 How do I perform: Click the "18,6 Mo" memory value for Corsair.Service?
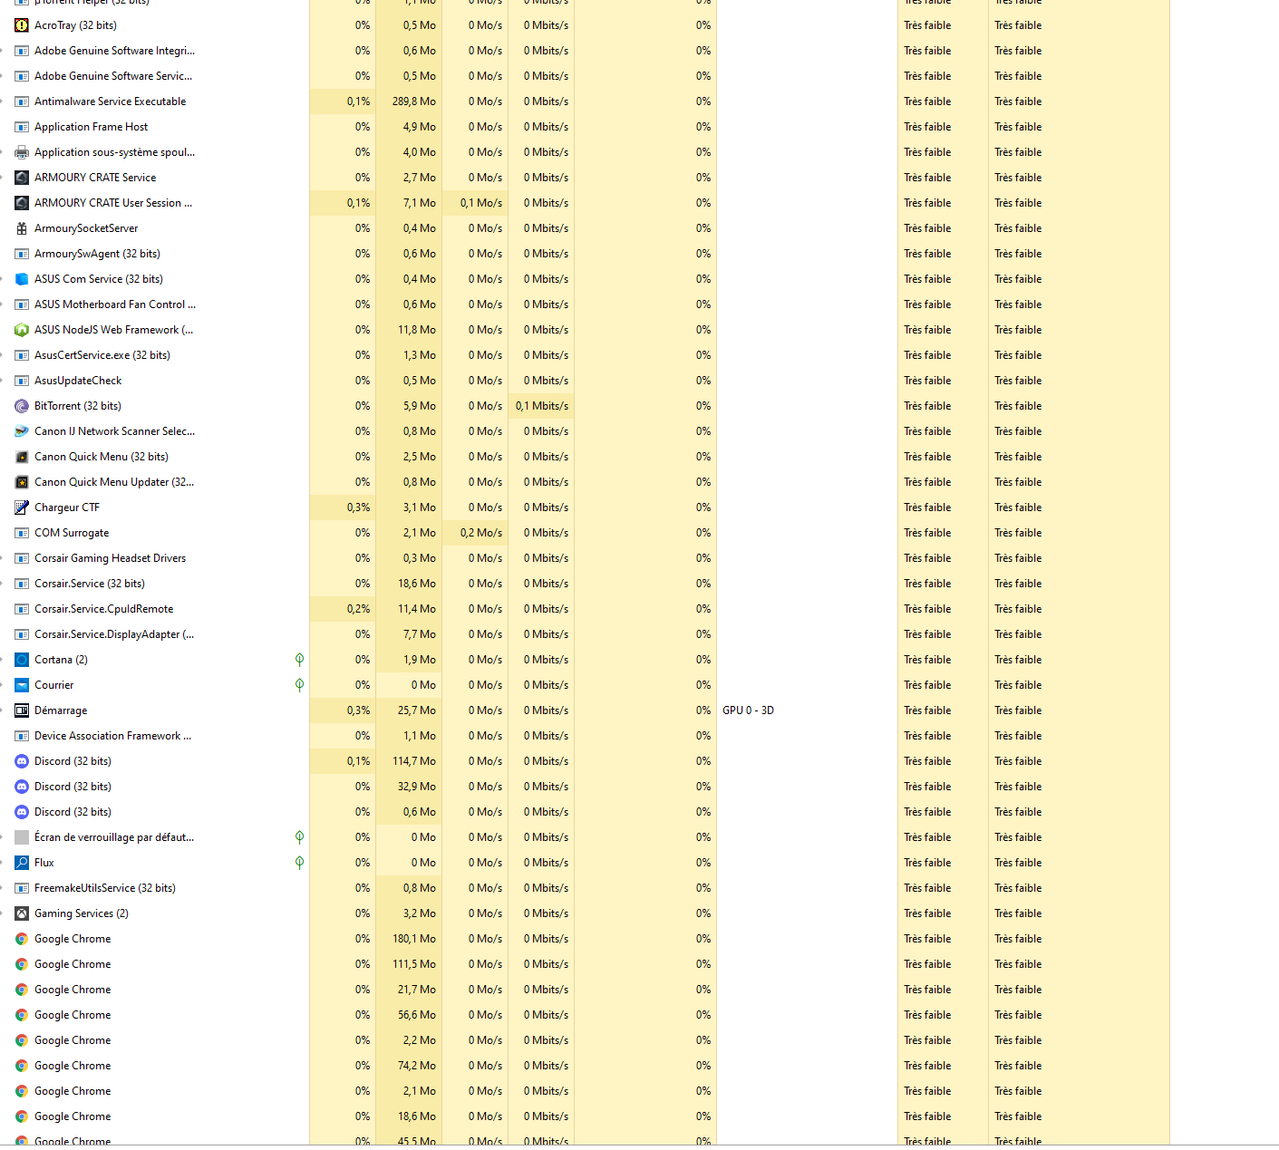point(417,584)
